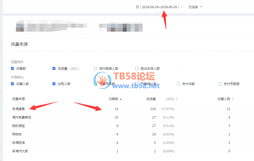Select the 手淘搜索 traffic source row
Screen dimensions: 254x161
coord(18,109)
